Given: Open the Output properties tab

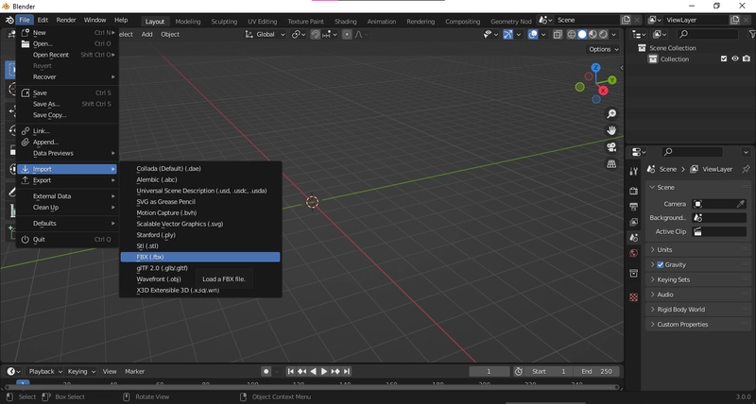Looking at the screenshot, I should coord(633,207).
